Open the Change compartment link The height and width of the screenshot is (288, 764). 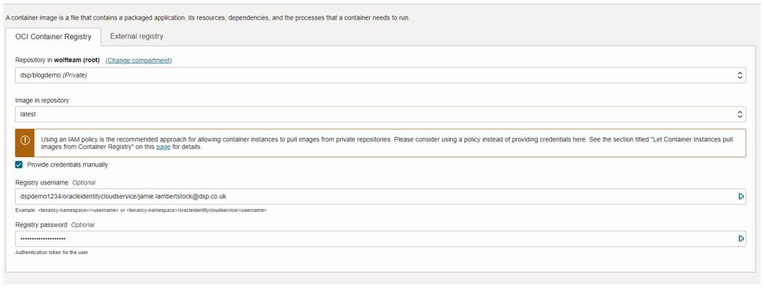pos(139,60)
